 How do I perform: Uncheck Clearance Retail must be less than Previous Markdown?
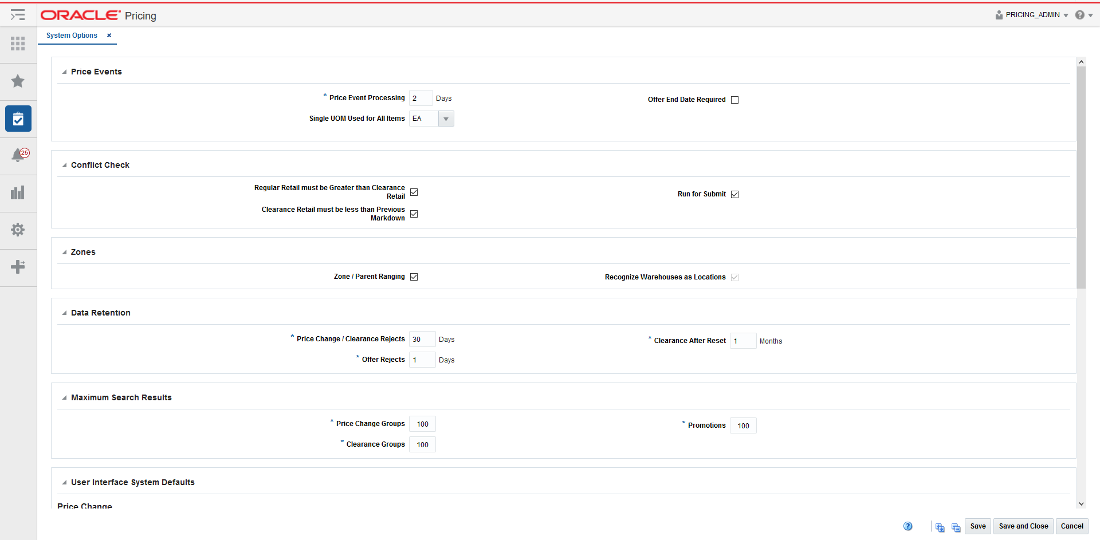pyautogui.click(x=414, y=214)
